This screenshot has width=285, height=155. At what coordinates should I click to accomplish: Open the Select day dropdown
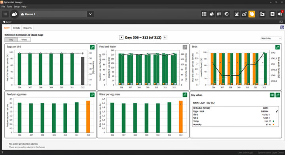271,38
